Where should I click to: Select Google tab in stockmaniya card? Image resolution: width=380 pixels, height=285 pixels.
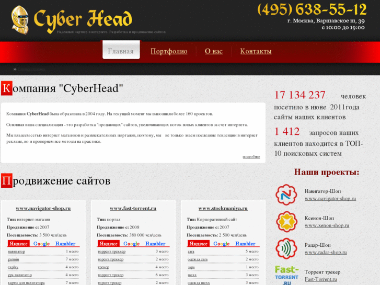(x=221, y=244)
